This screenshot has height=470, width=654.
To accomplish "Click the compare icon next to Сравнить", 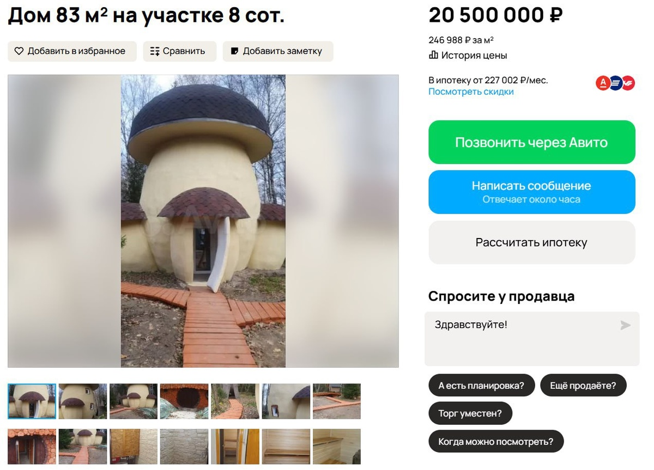I will tap(155, 51).
